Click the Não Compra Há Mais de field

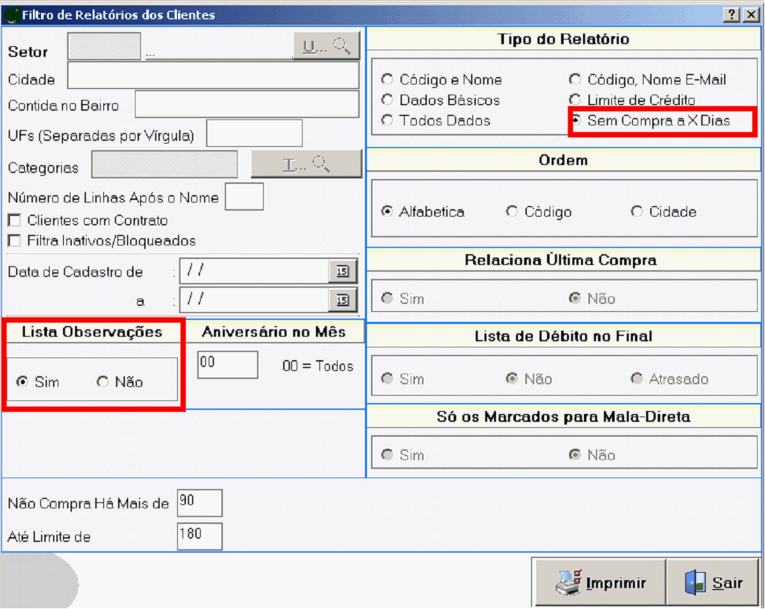pyautogui.click(x=199, y=503)
